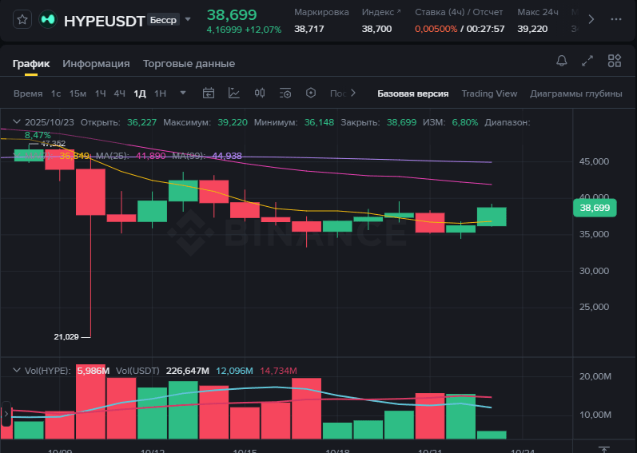Viewport: 637px width, 453px height.
Task: Select the 1с timeframe
Action: click(x=56, y=93)
